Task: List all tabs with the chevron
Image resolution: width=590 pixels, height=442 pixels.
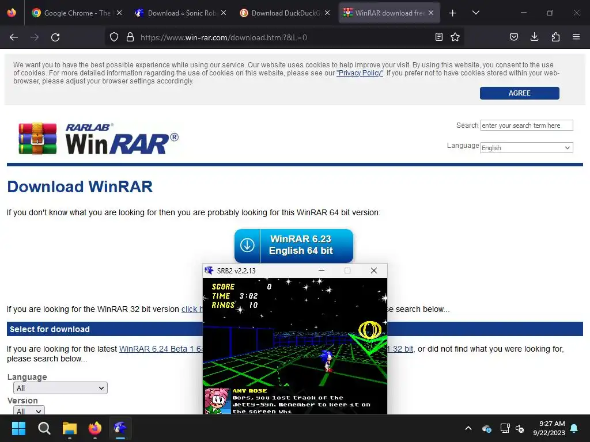Action: tap(475, 13)
